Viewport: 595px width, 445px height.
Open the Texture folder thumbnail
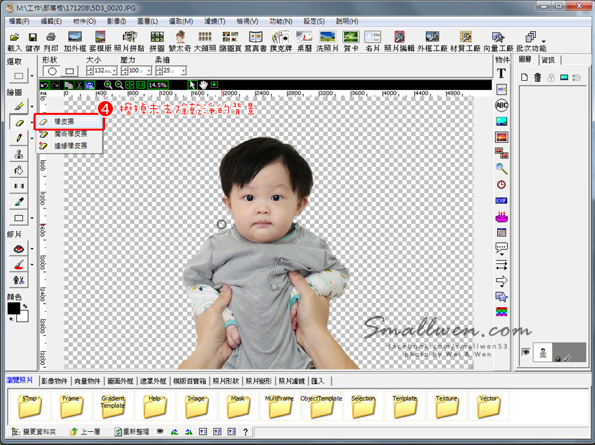tap(447, 406)
